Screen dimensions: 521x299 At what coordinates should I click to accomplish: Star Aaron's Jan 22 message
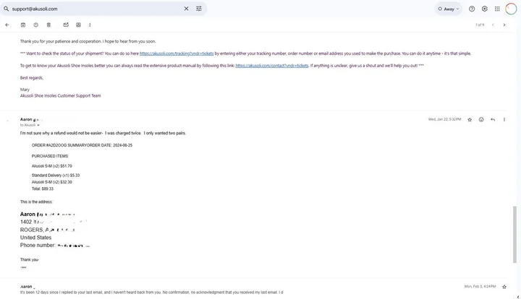(x=470, y=119)
